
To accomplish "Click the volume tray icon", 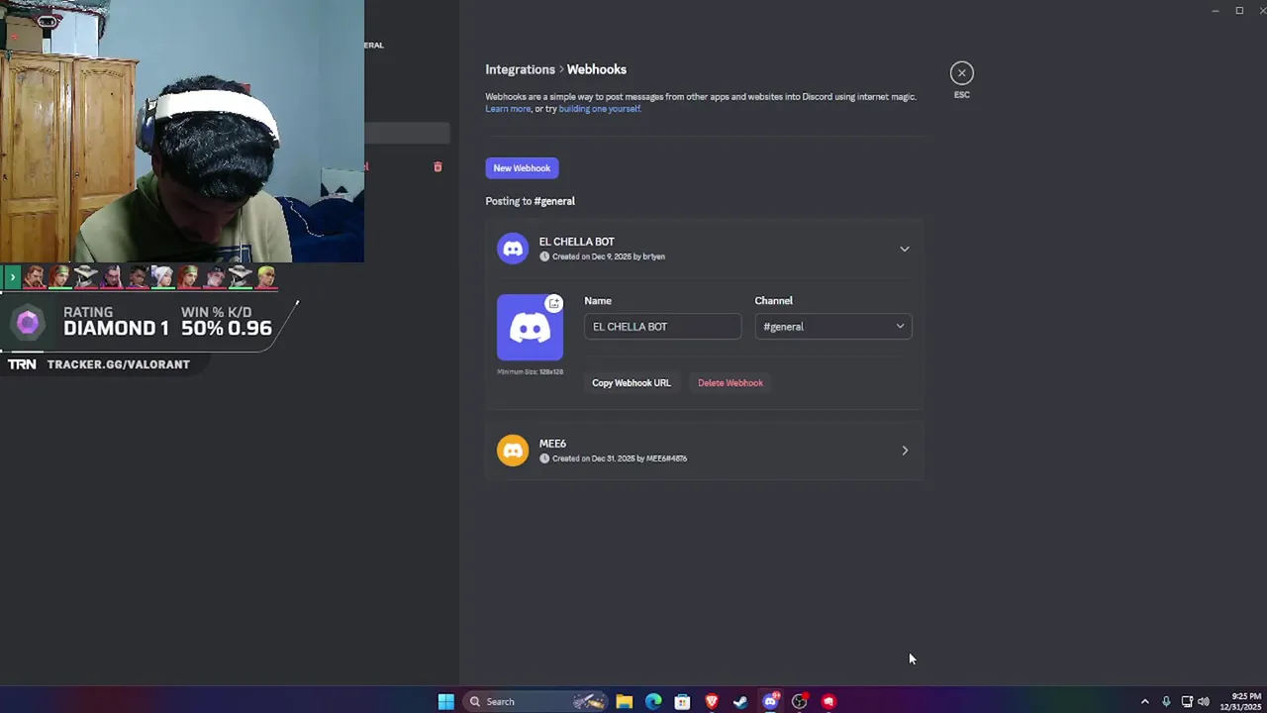I will point(1204,701).
